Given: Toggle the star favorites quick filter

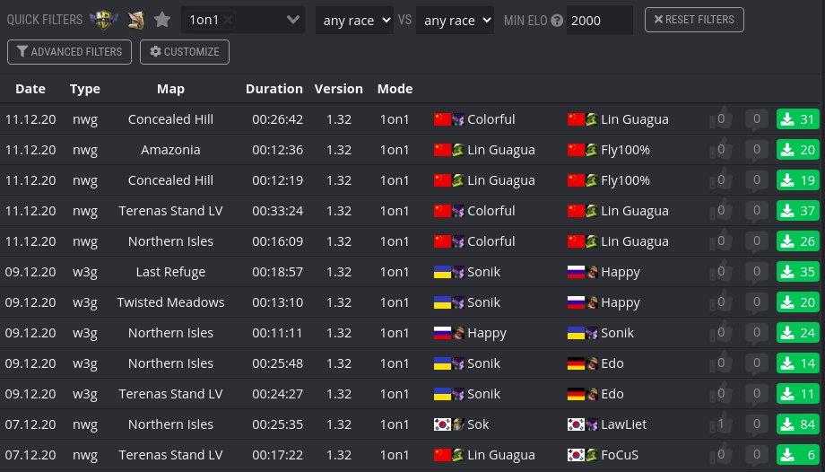Looking at the screenshot, I should pos(162,20).
